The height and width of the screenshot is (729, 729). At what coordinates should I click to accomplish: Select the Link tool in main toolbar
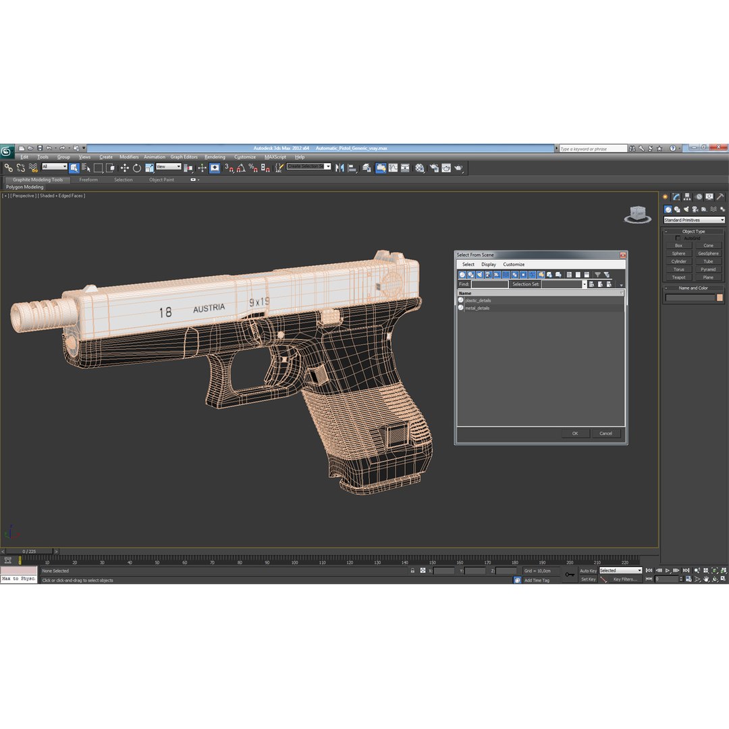8,168
